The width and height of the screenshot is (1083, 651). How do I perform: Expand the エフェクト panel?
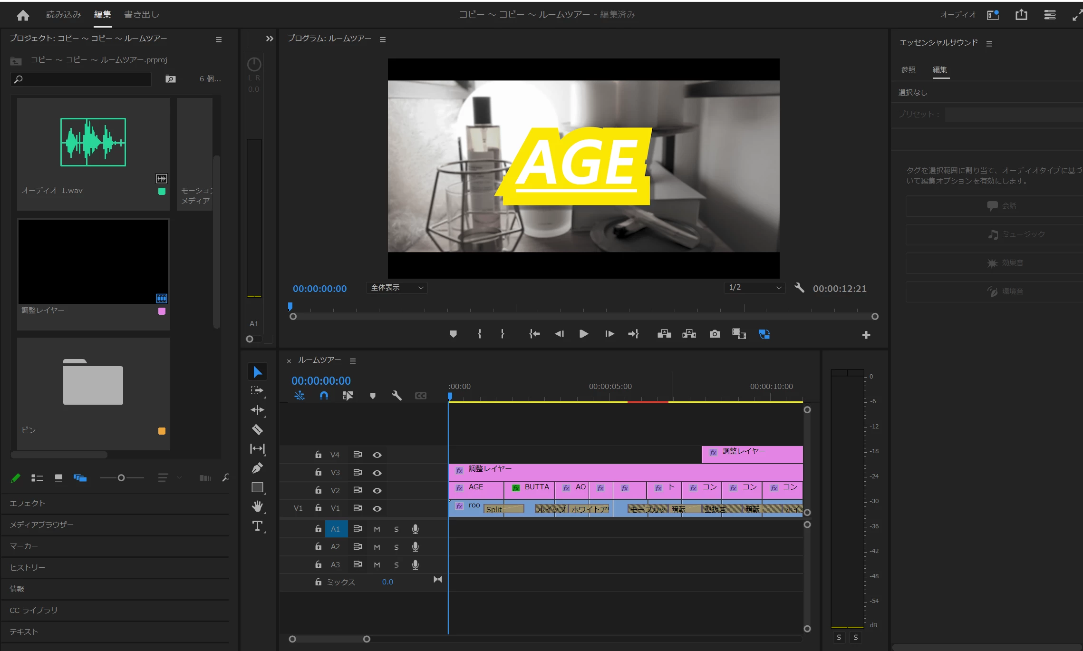point(28,503)
